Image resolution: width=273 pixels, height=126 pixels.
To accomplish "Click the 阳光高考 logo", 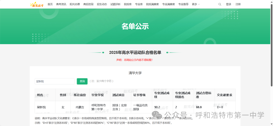I will [37, 4].
